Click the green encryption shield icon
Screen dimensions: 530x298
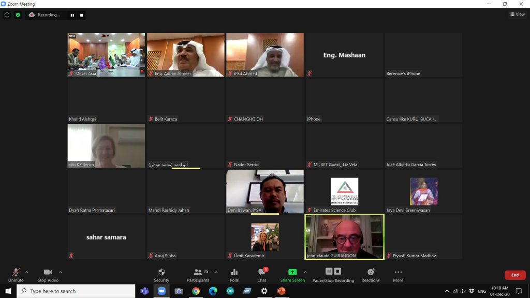pos(18,15)
